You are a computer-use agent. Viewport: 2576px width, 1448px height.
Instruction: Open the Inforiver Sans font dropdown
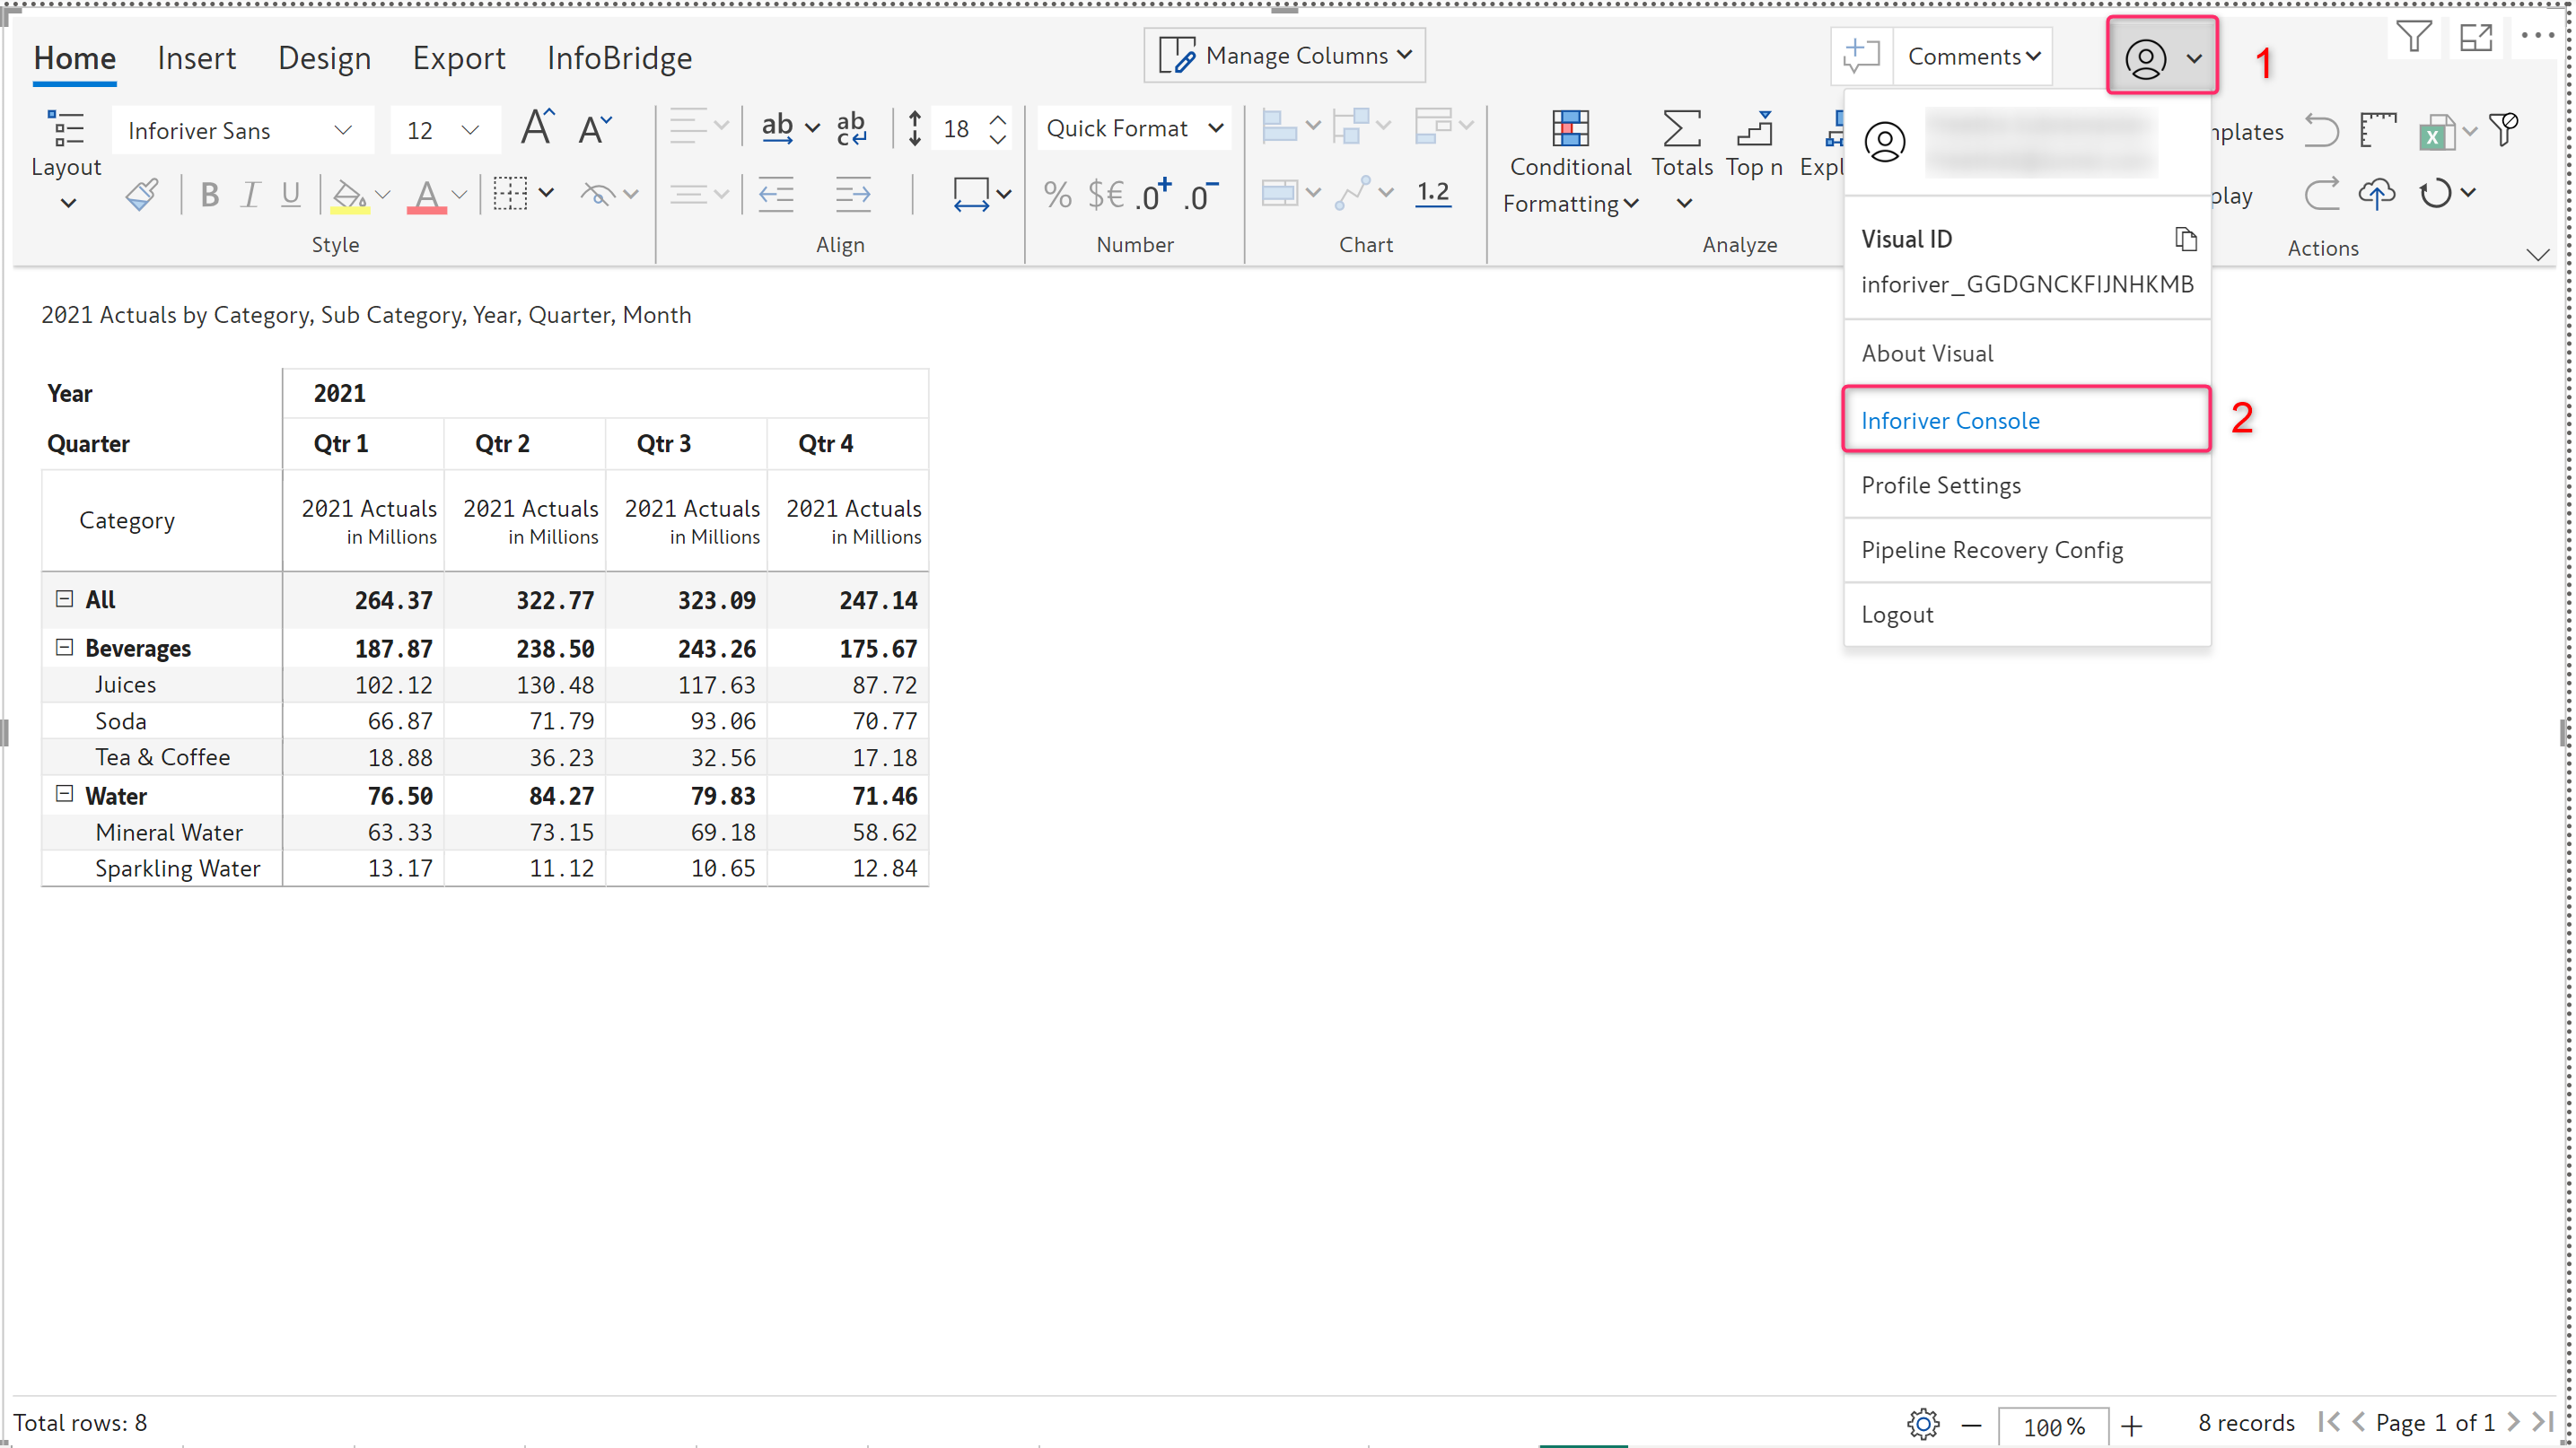[241, 131]
